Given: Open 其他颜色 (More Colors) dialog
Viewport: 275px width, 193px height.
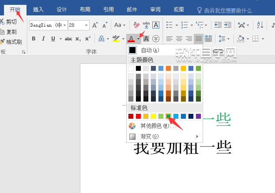Looking at the screenshot, I should tap(165, 126).
